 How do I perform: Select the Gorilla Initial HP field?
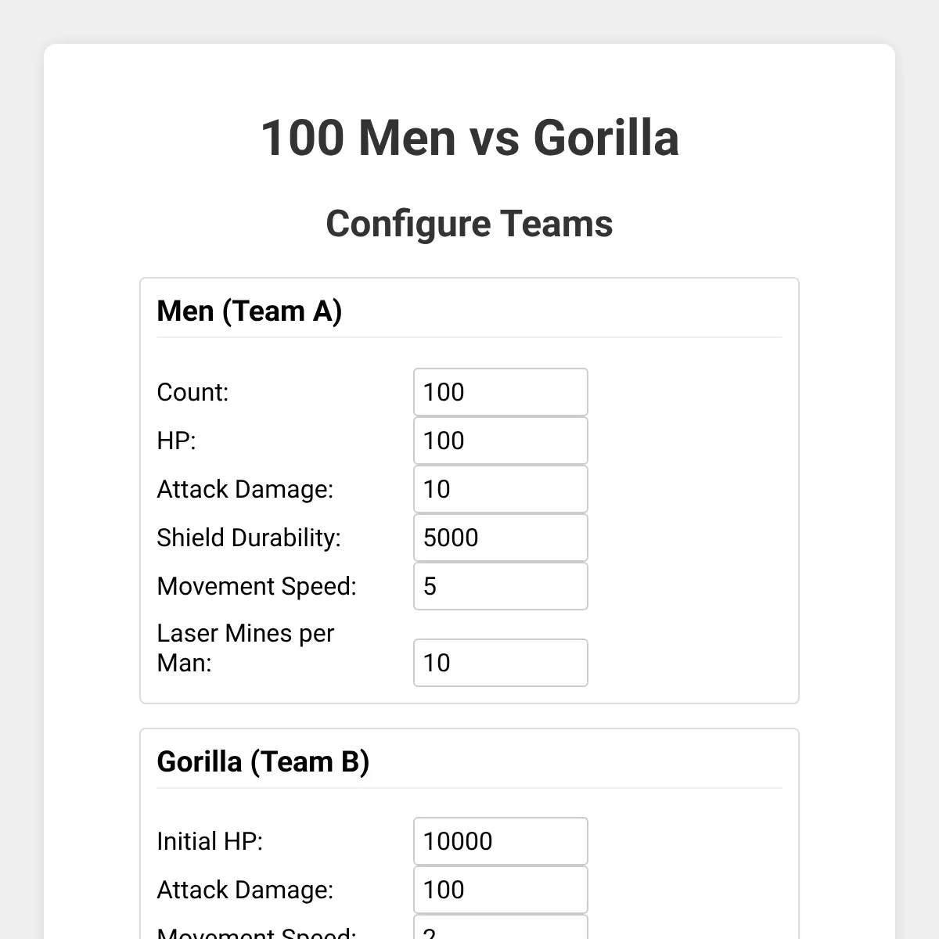(x=501, y=841)
